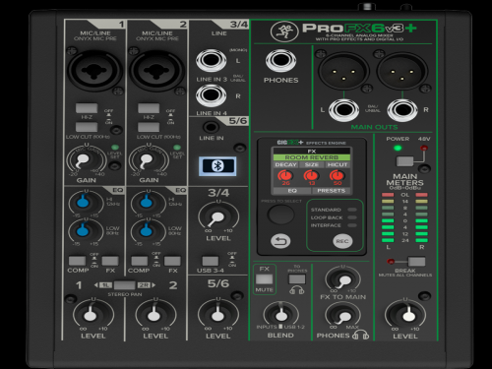492x369 pixels.
Task: Click channel 1 LOW EQ blue knob
Action: (x=84, y=230)
